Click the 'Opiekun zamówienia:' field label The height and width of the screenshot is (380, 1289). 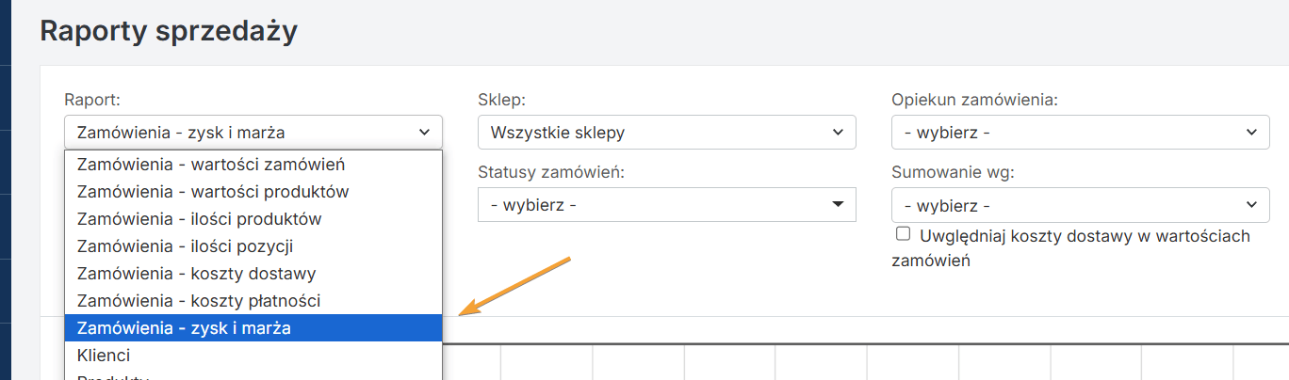coord(974,99)
